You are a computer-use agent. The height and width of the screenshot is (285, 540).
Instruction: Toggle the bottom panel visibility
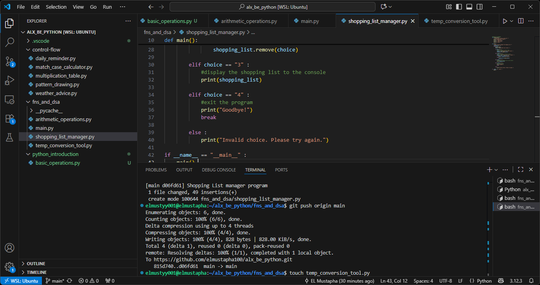468,7
